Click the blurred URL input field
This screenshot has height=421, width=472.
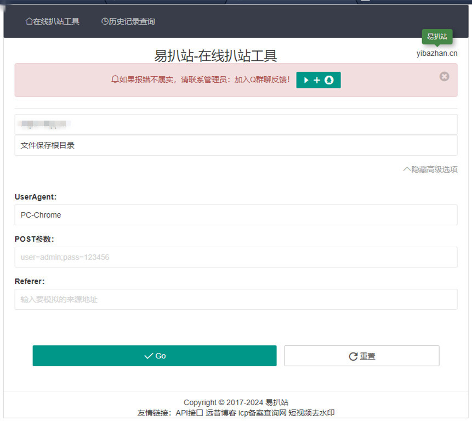click(x=236, y=124)
